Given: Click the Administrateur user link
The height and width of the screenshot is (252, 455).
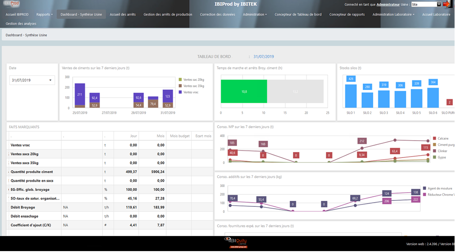Looking at the screenshot, I should (x=388, y=5).
